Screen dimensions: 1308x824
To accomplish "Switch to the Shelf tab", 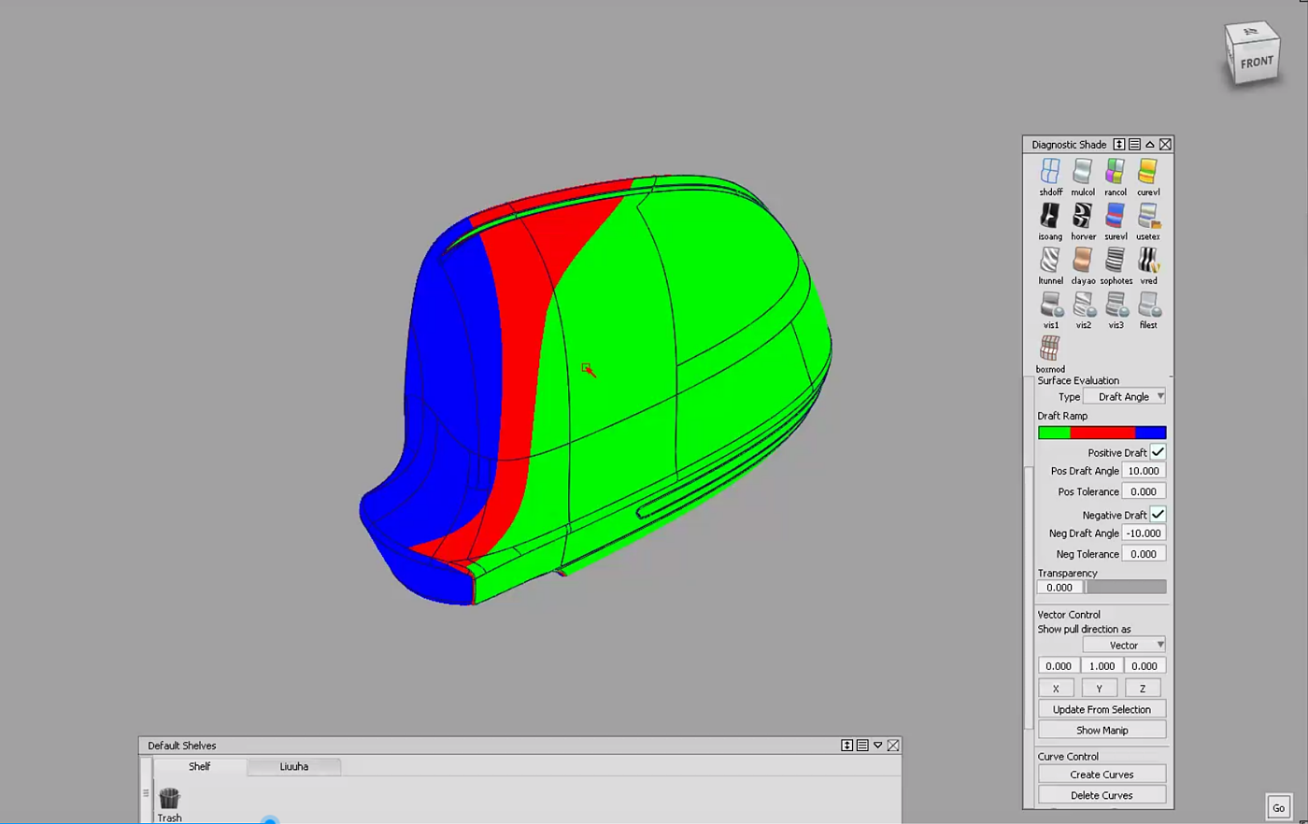I will click(199, 767).
